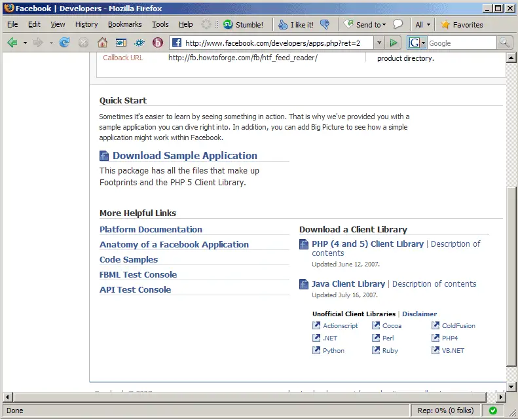Reload the page with the Refresh icon
518x419 pixels.
click(x=64, y=43)
